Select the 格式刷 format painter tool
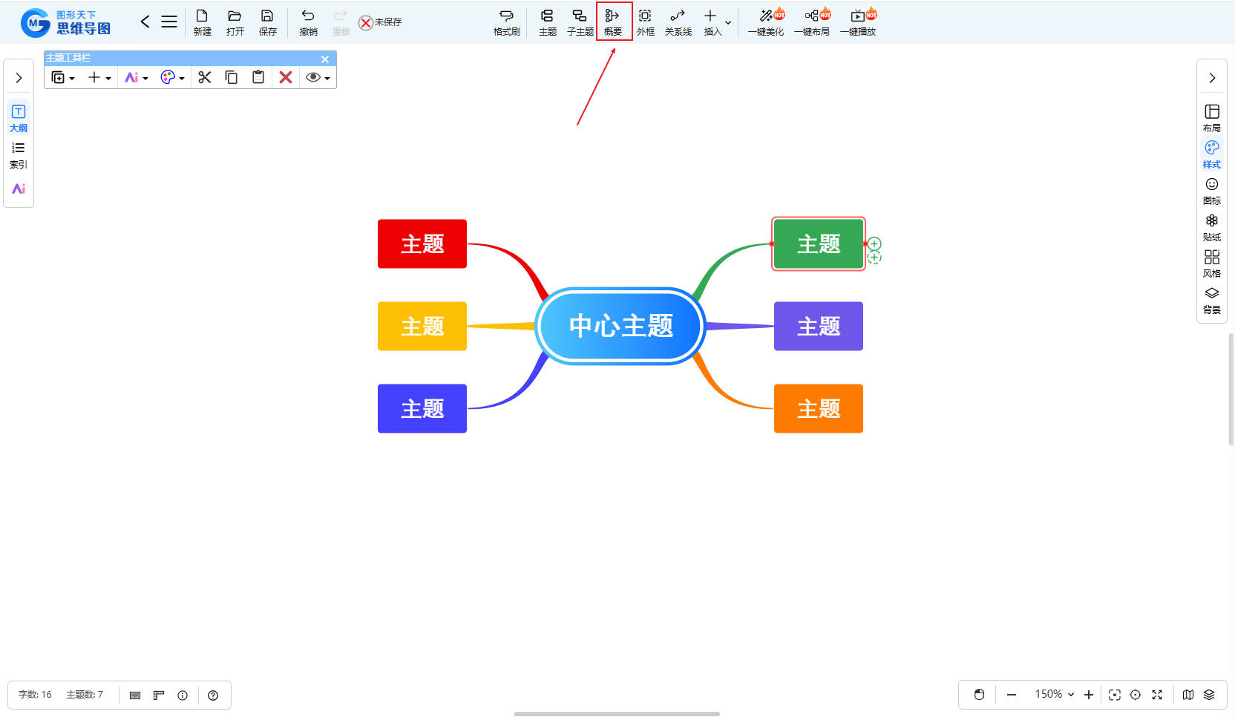 [506, 22]
